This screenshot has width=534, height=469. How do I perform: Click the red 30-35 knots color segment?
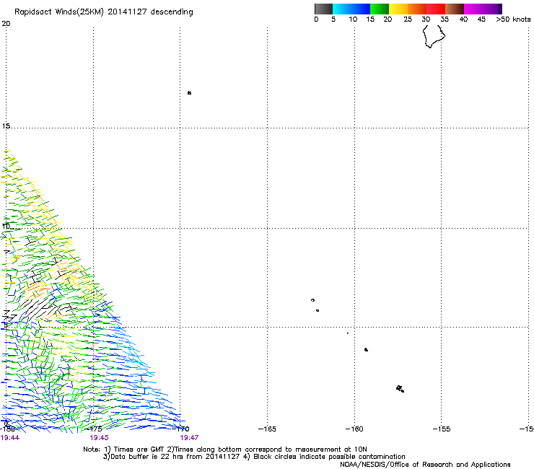pos(436,9)
